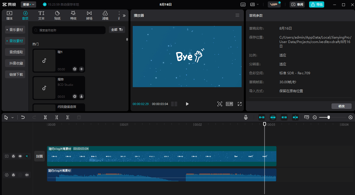Switch to the 媒体 media panel
Viewport: 355px width, 195px height.
tap(9, 15)
